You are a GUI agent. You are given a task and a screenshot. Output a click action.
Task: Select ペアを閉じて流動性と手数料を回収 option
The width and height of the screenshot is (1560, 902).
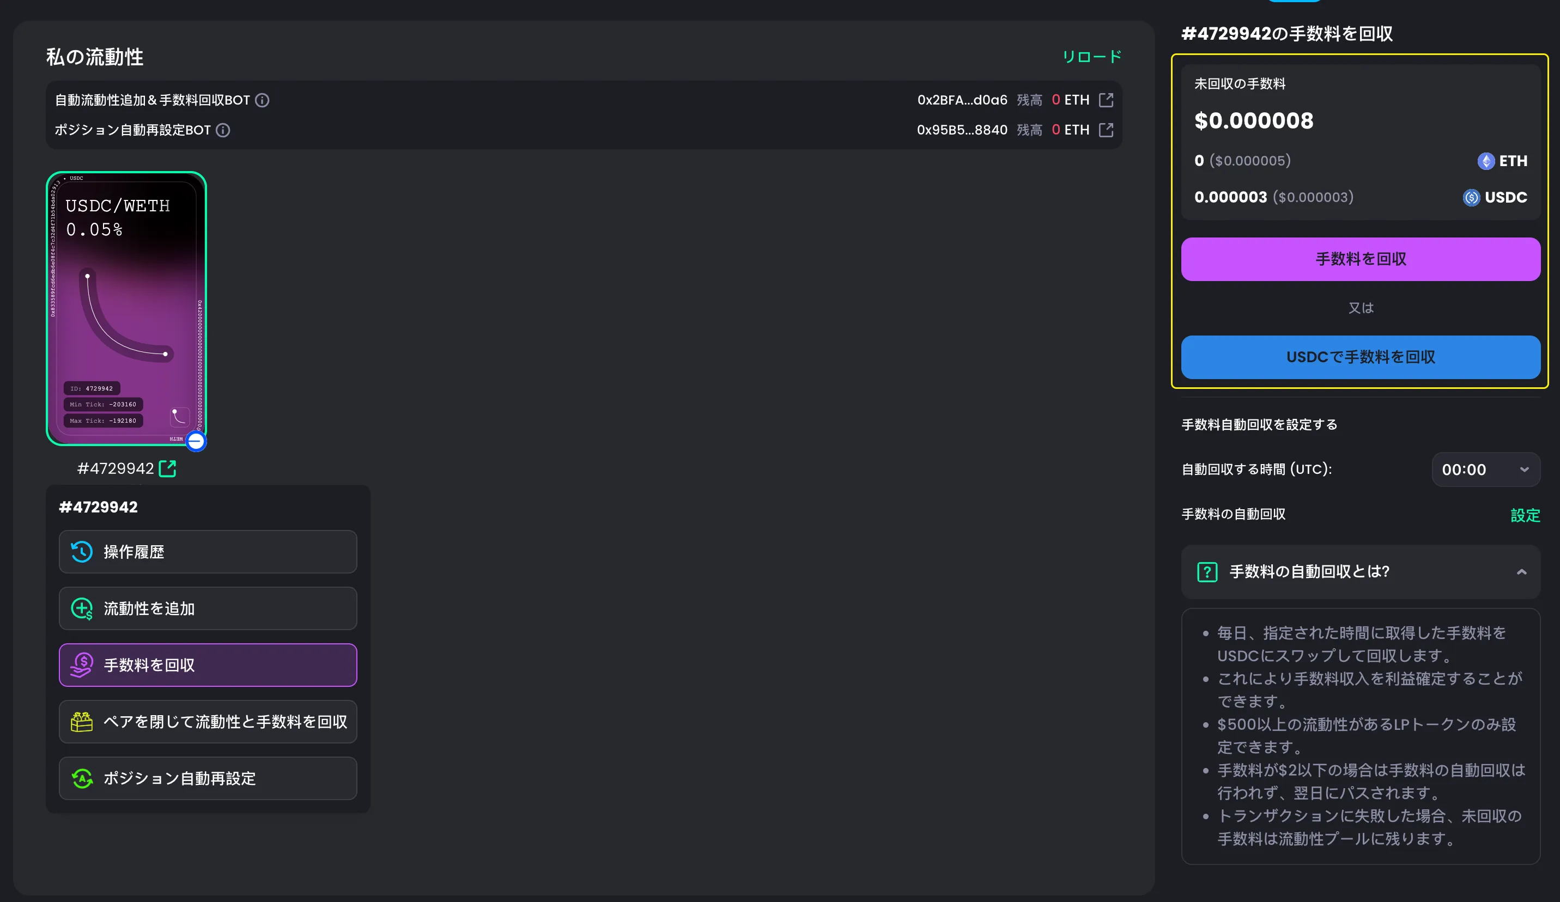tap(208, 722)
